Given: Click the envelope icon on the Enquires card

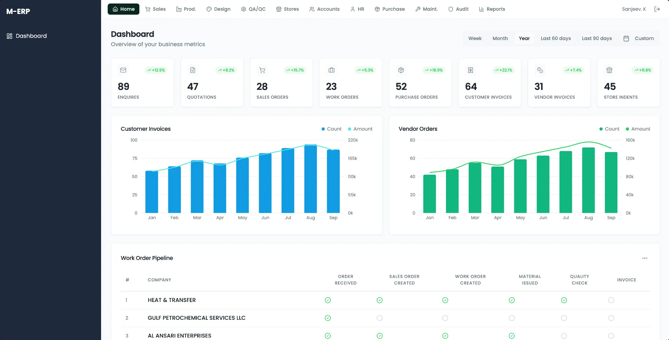Looking at the screenshot, I should click(123, 70).
